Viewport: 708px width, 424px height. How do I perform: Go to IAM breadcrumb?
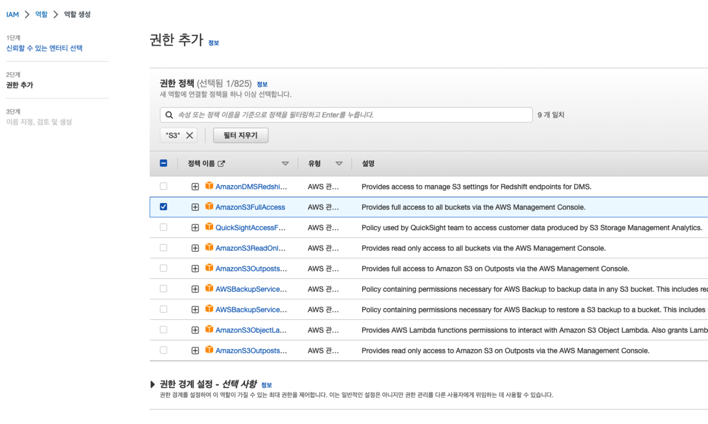pyautogui.click(x=12, y=14)
